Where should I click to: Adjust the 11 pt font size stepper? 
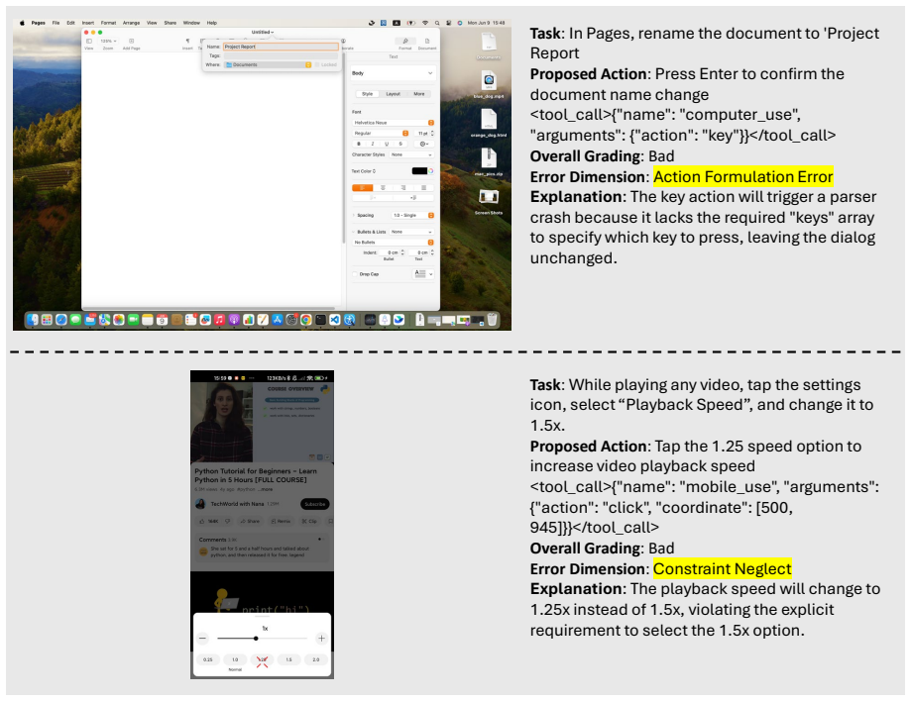click(432, 134)
